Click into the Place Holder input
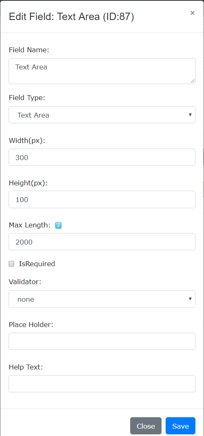 (102, 341)
